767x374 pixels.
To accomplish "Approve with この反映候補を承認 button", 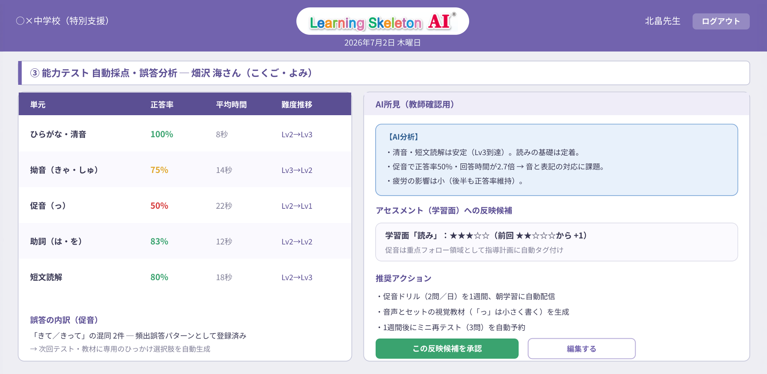I will pos(447,348).
